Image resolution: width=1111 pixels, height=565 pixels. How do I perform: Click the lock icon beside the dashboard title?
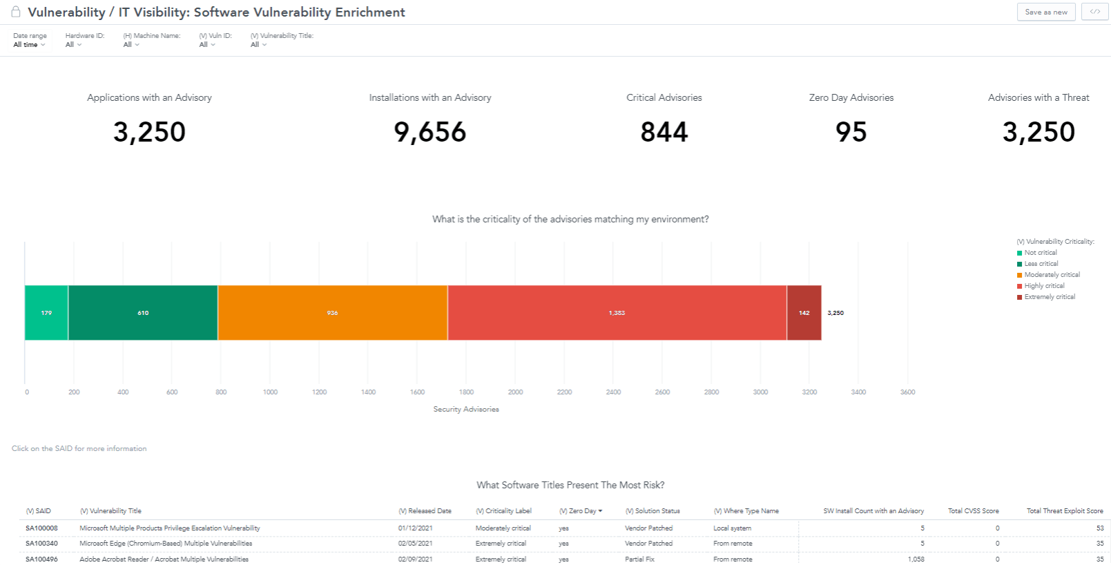(x=16, y=12)
